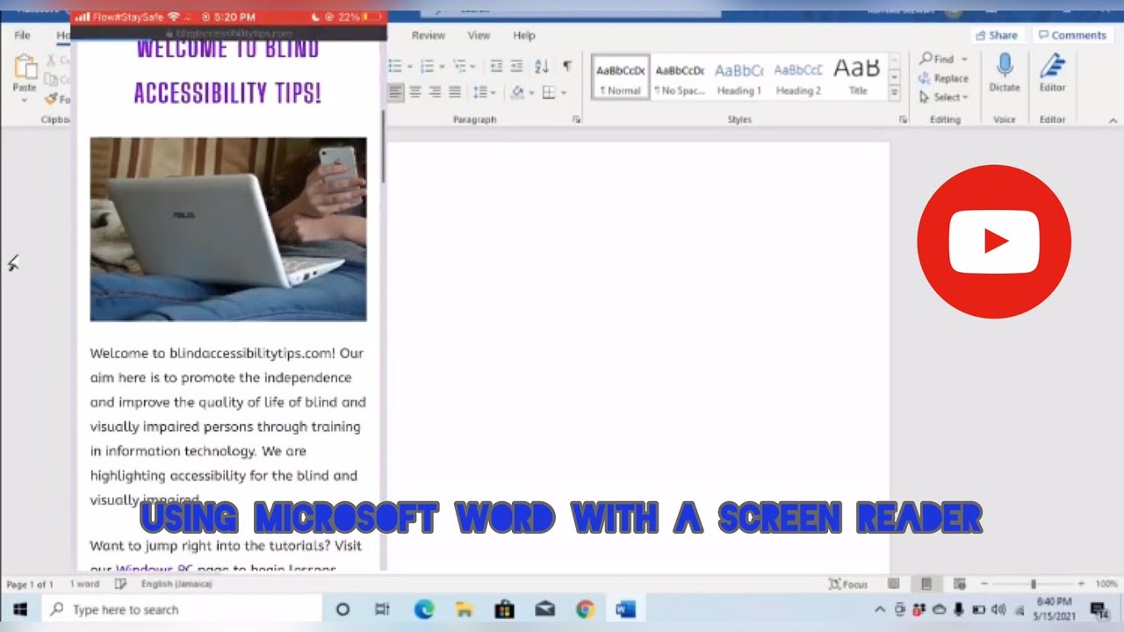Toggle center alignment
The image size is (1124, 632).
tap(415, 92)
